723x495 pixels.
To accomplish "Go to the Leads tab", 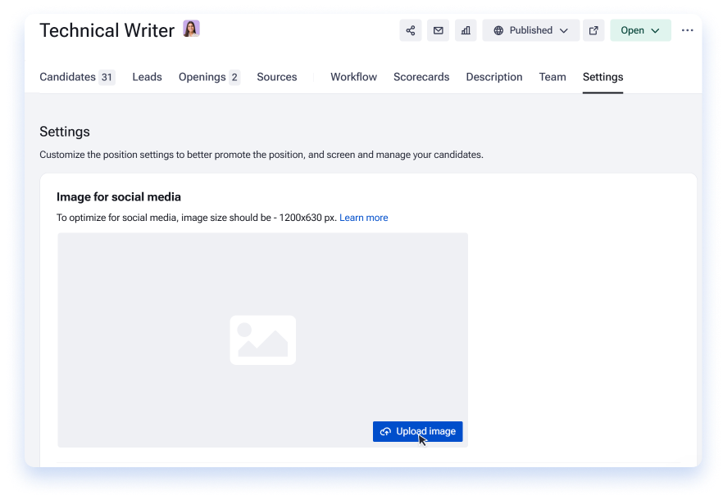I will [x=147, y=77].
